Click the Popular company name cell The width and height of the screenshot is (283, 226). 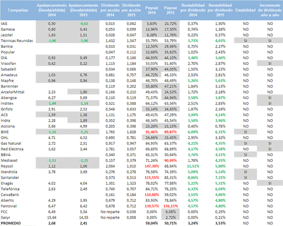(x=8, y=52)
